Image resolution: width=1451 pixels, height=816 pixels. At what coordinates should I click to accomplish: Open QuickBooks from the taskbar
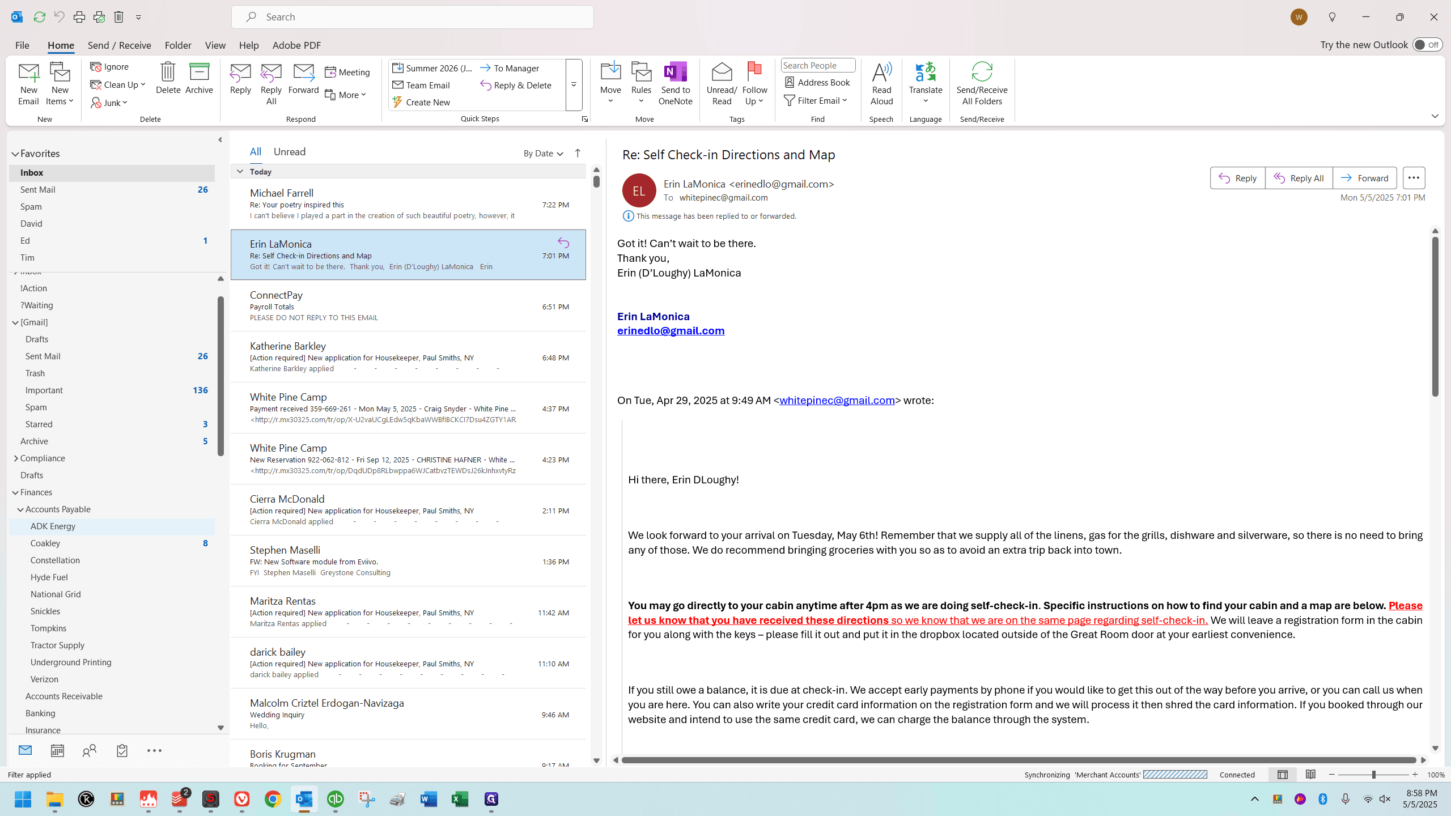pos(335,799)
